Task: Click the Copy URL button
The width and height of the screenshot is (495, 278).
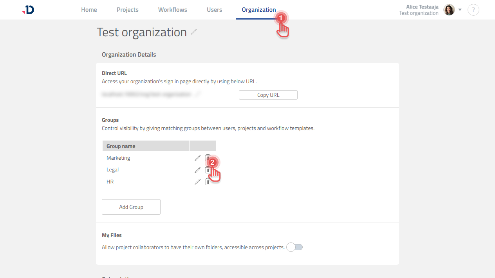Action: click(268, 94)
